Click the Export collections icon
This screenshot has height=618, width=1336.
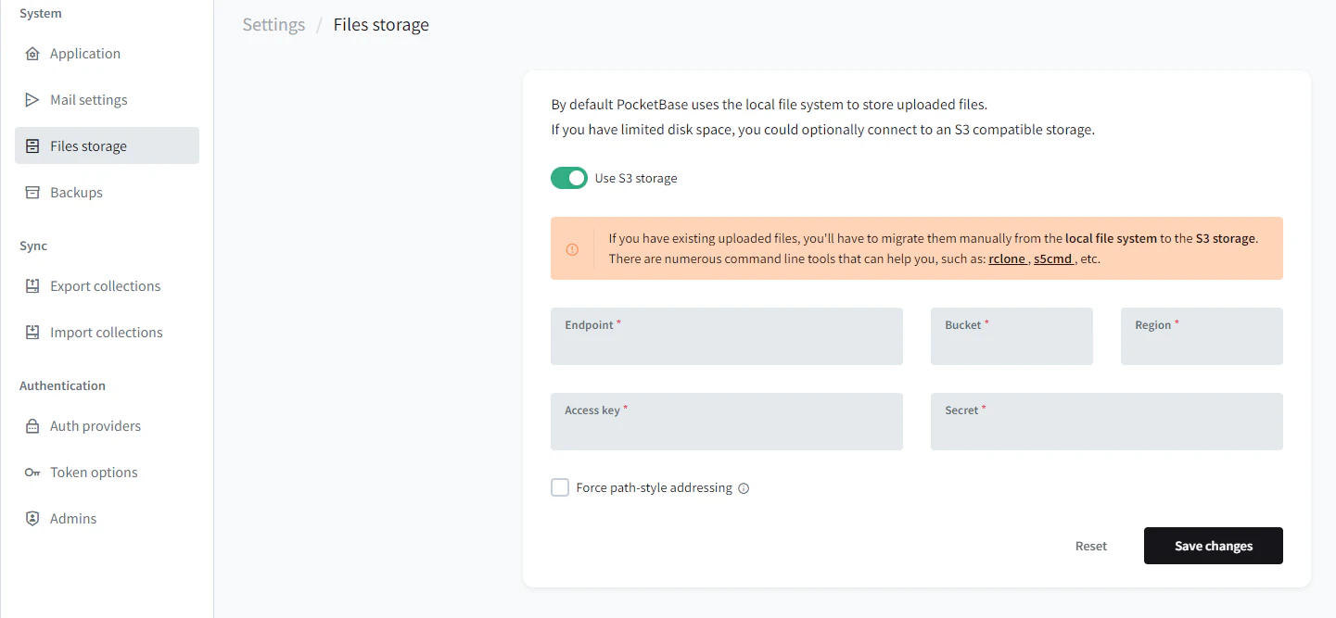pos(32,286)
